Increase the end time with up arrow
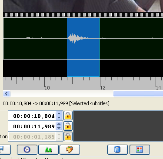 coord(59,124)
